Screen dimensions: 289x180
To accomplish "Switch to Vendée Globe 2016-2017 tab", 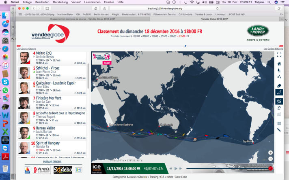I will (x=215, y=19).
